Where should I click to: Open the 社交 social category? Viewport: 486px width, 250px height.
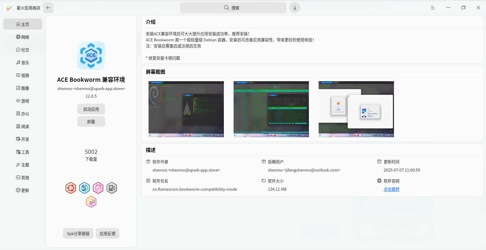point(23,50)
